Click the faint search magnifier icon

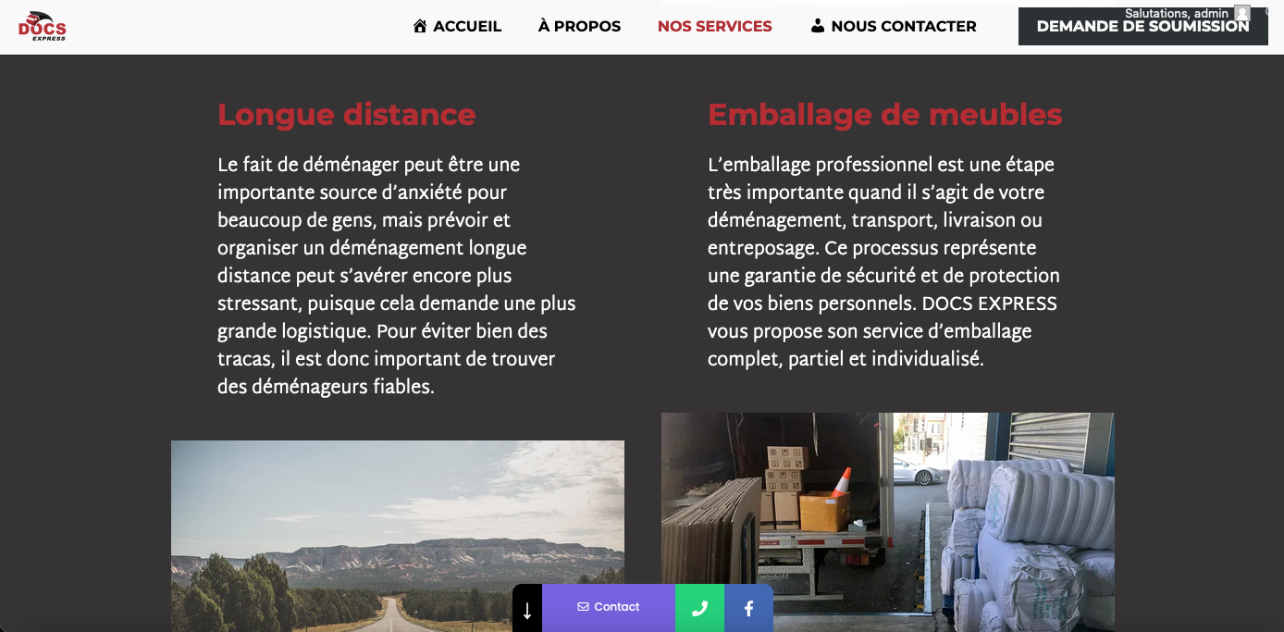pos(1268,11)
